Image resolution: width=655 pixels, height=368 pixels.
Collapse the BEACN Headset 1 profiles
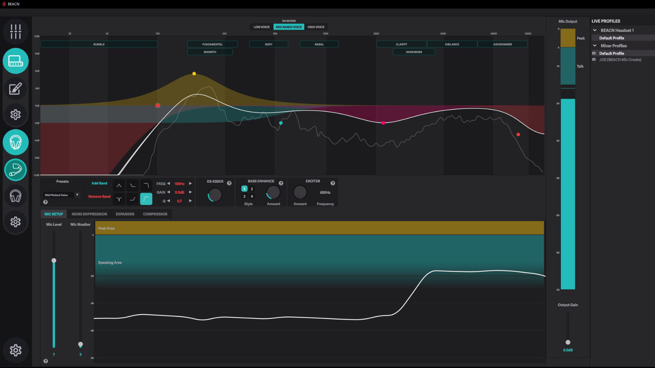(x=595, y=30)
